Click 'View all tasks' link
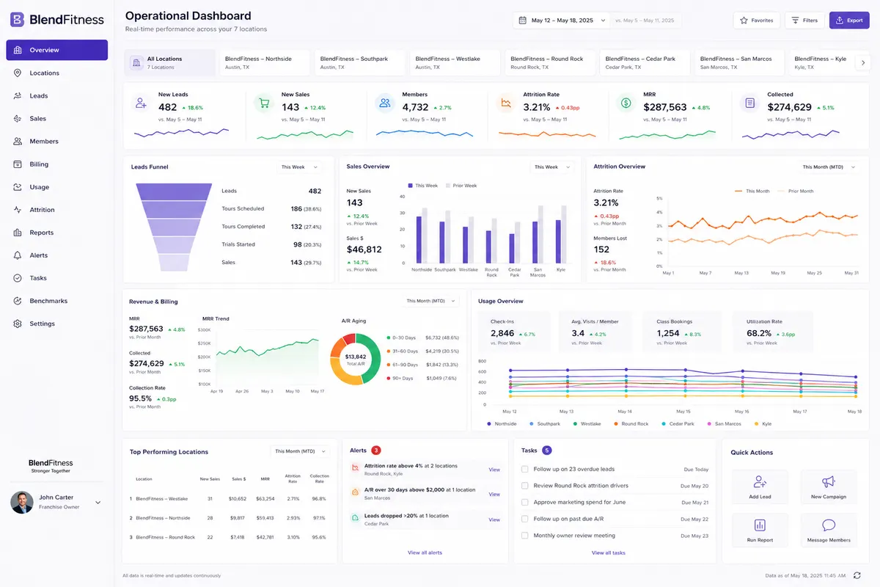Viewport: 880px width, 587px height. click(609, 553)
